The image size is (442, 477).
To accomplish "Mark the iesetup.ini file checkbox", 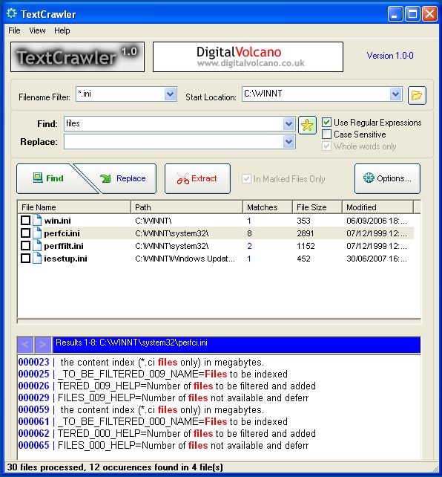I will (25, 259).
